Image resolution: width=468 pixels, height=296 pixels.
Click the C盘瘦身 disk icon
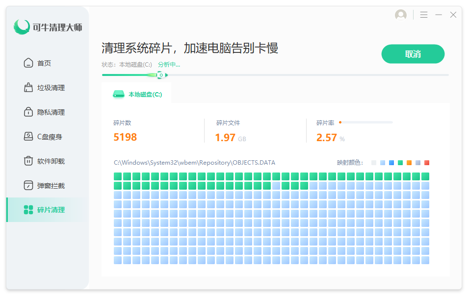coord(28,137)
